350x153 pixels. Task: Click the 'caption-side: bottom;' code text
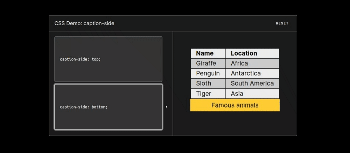(x=84, y=107)
